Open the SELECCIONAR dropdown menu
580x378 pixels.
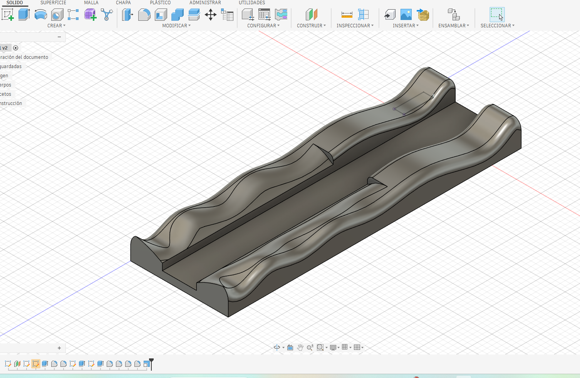pyautogui.click(x=498, y=26)
